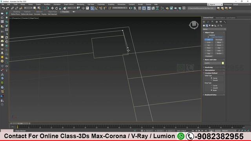Click the Line shape button
The width and height of the screenshot is (251, 141).
209,40
